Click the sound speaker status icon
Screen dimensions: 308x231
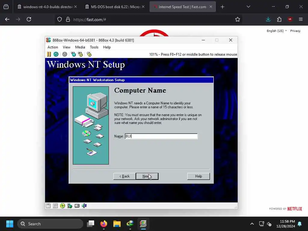(84, 206)
